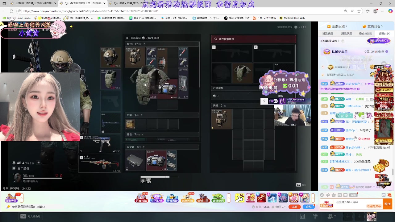Click the squad members icon in game bar
This screenshot has height=222, width=395.
(331, 216)
